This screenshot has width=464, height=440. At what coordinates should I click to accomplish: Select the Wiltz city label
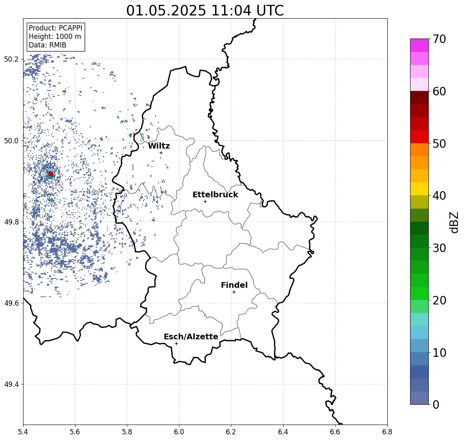(x=159, y=146)
